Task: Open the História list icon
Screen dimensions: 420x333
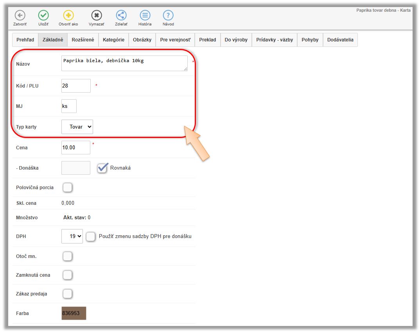Action: tap(145, 16)
